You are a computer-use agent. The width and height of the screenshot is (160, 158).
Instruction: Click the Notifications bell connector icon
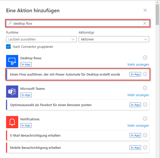pos(12,122)
